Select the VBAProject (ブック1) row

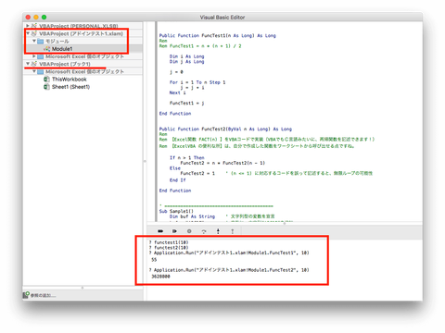click(x=83, y=64)
